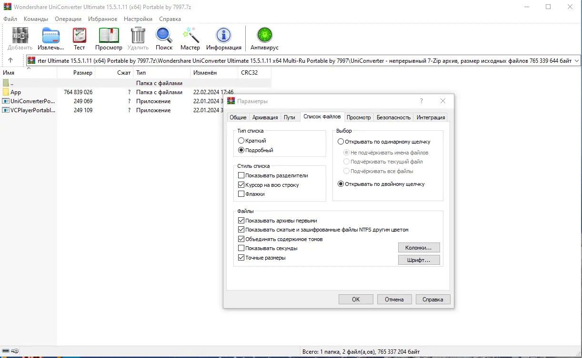Click the App folder icon

(6, 92)
